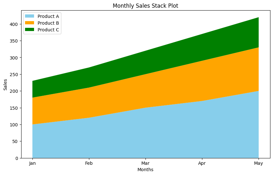Click the 'Feb' tick label
The image size is (273, 175).
(89, 163)
